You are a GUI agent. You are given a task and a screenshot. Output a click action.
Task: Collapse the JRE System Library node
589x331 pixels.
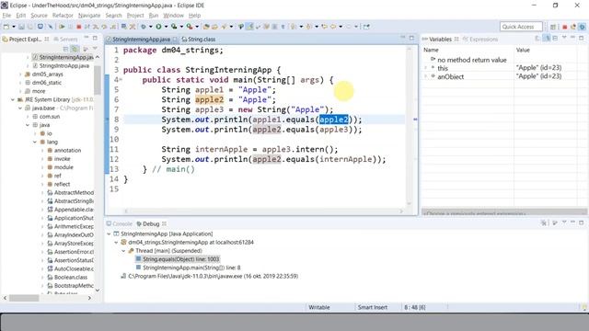click(13, 100)
